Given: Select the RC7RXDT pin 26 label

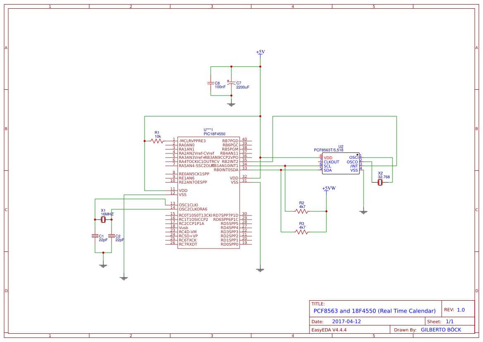Looking at the screenshot, I should pyautogui.click(x=188, y=244).
